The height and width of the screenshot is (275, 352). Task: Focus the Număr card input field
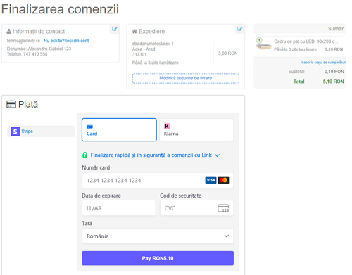pos(158,180)
